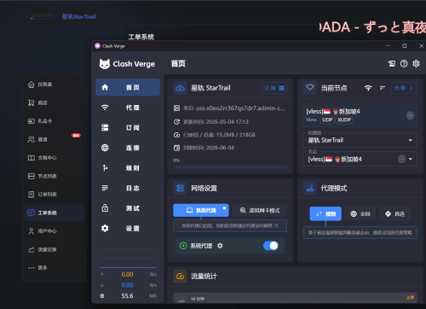Select 规则 proxy mode

325,213
